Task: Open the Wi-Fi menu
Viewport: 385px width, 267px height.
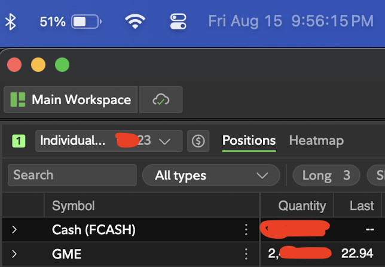Action: 135,22
